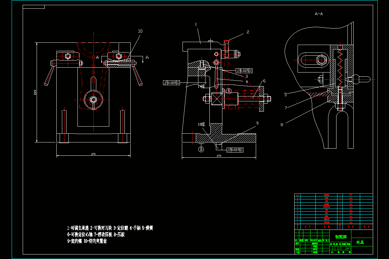
Task: Select the "//0.025 C" tolerance frame left of side view
Action: click(171, 83)
